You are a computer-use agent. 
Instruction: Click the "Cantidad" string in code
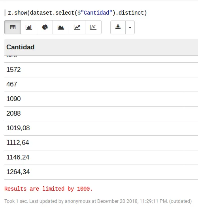(96, 13)
